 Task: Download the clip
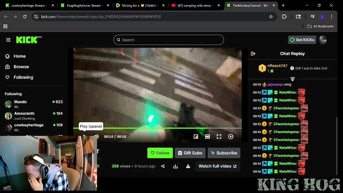coord(176,166)
